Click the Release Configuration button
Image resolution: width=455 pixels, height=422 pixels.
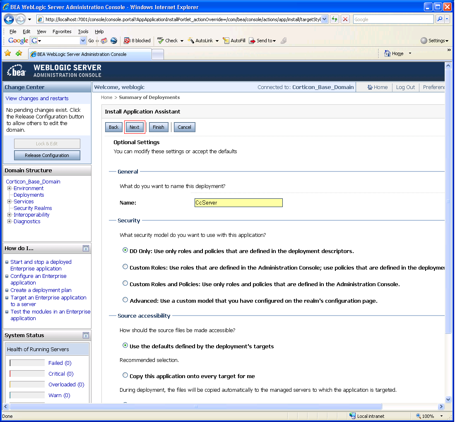point(47,155)
